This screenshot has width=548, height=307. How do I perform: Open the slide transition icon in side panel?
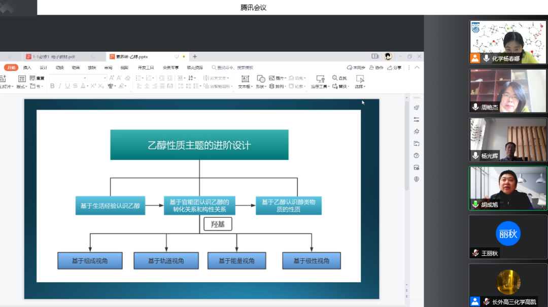coord(416,144)
